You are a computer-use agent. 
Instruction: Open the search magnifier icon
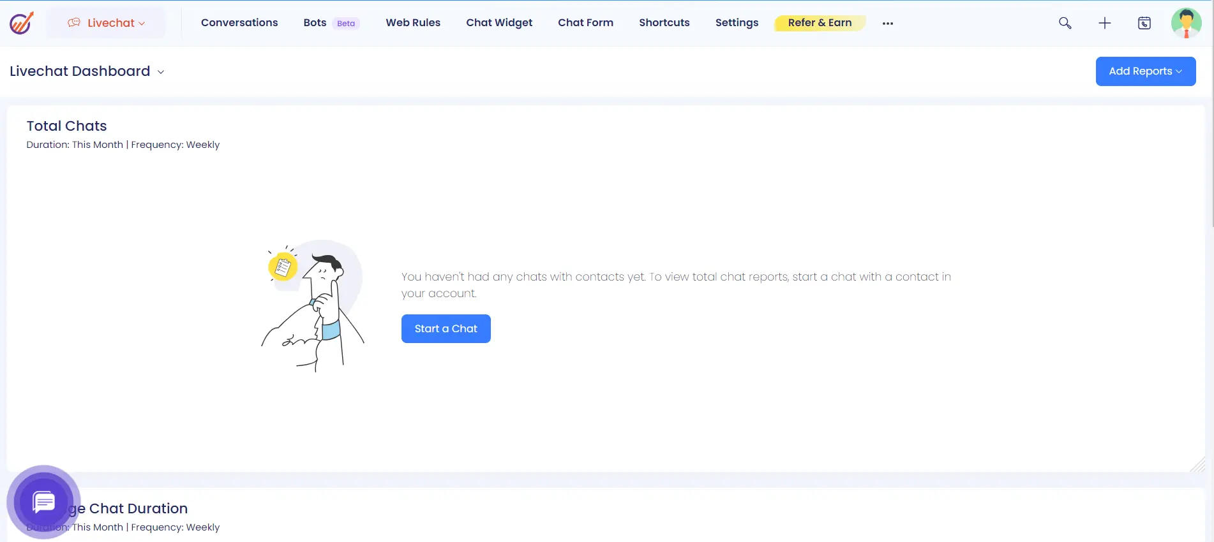coord(1065,23)
